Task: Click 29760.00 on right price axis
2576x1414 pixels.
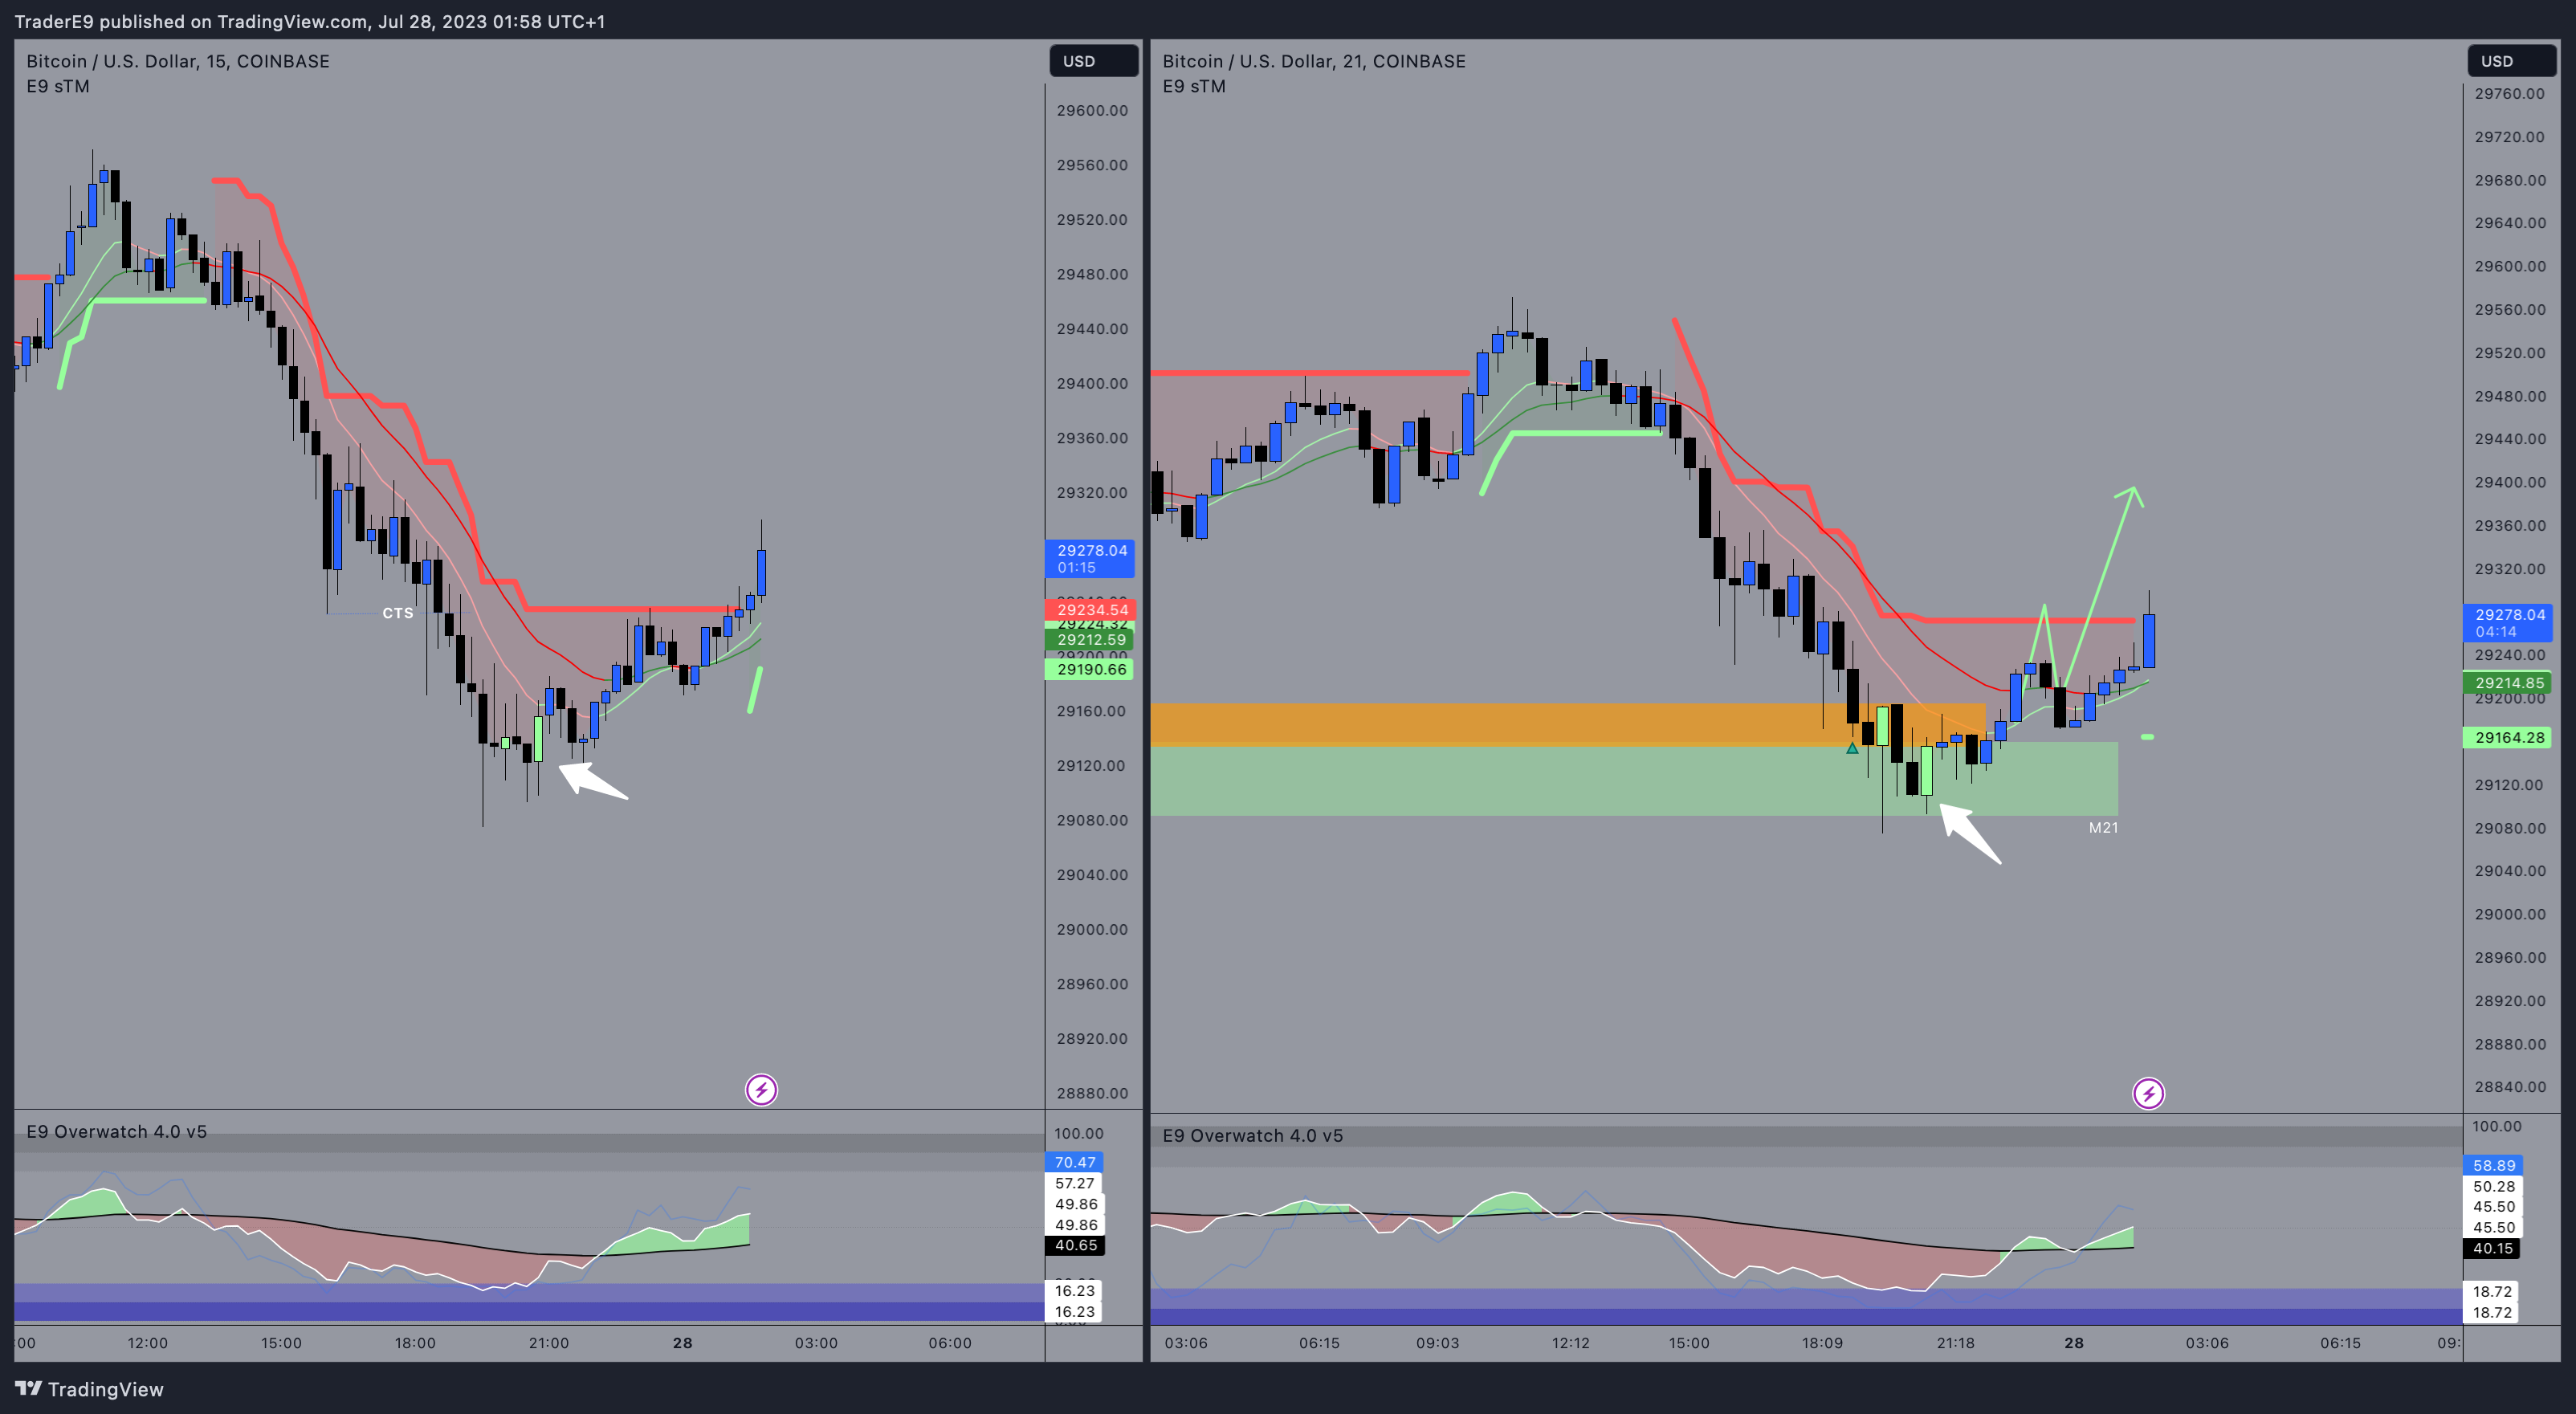Action: [x=2509, y=93]
